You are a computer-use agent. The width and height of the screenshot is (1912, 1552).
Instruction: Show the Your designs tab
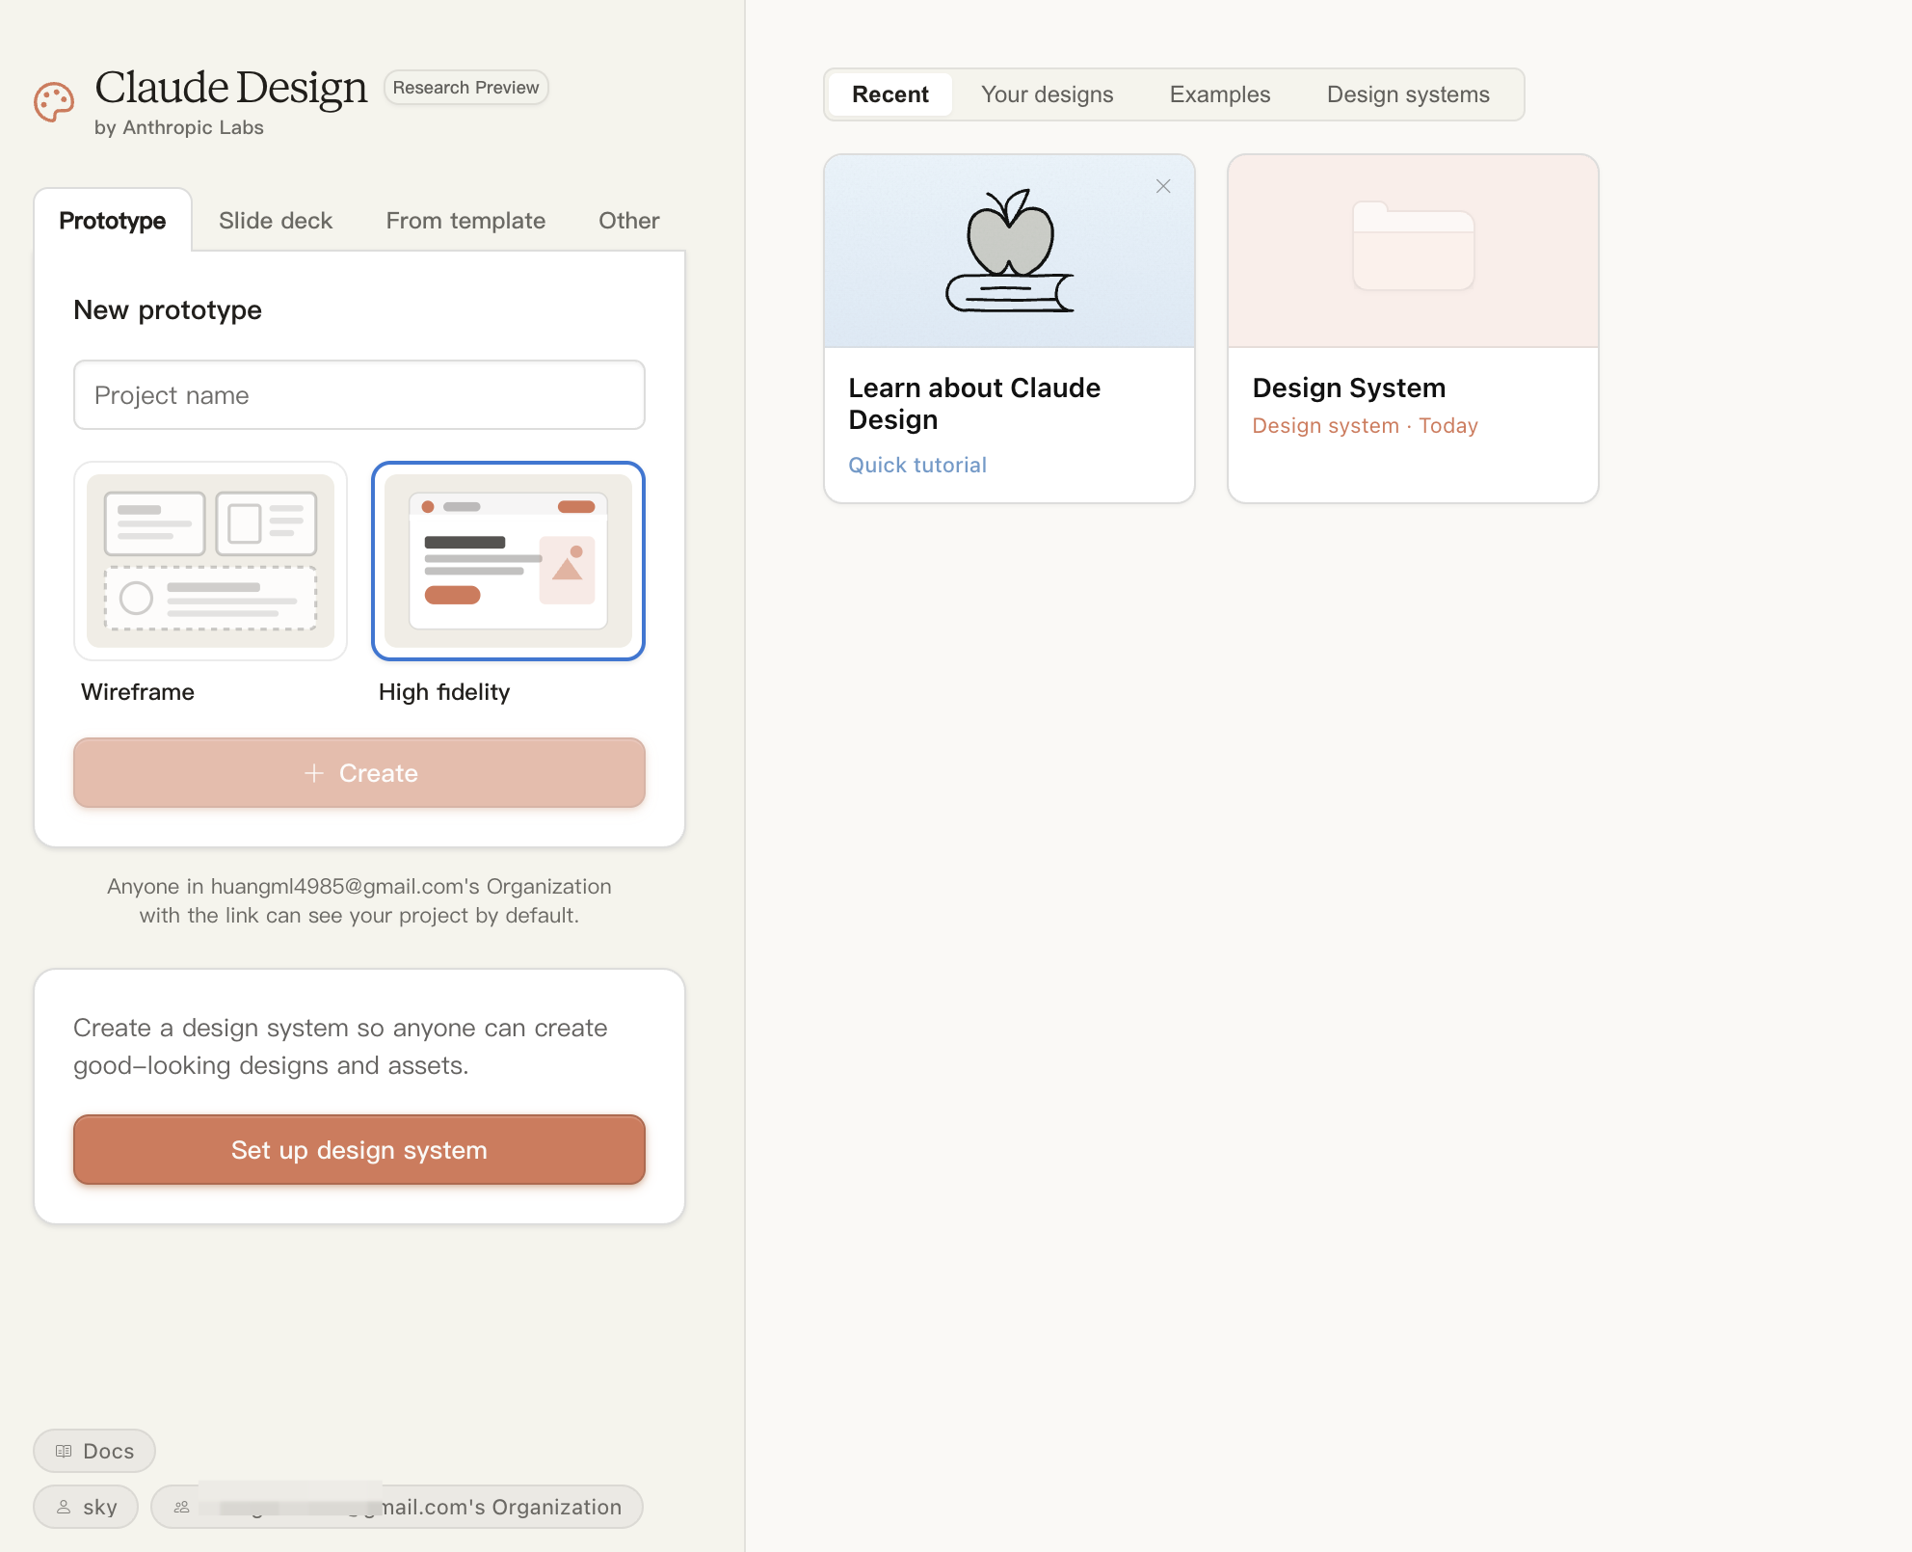click(1047, 94)
